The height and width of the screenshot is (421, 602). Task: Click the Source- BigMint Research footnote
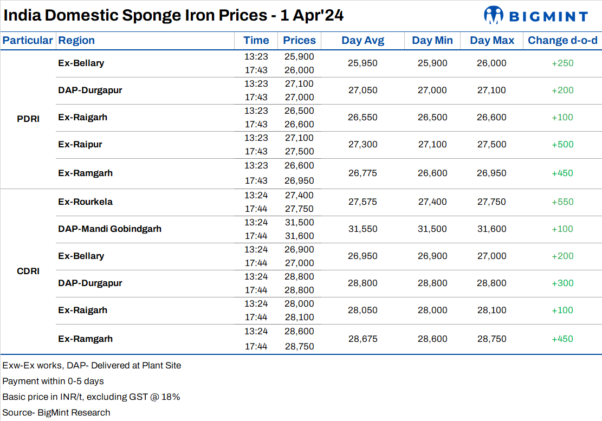56,412
